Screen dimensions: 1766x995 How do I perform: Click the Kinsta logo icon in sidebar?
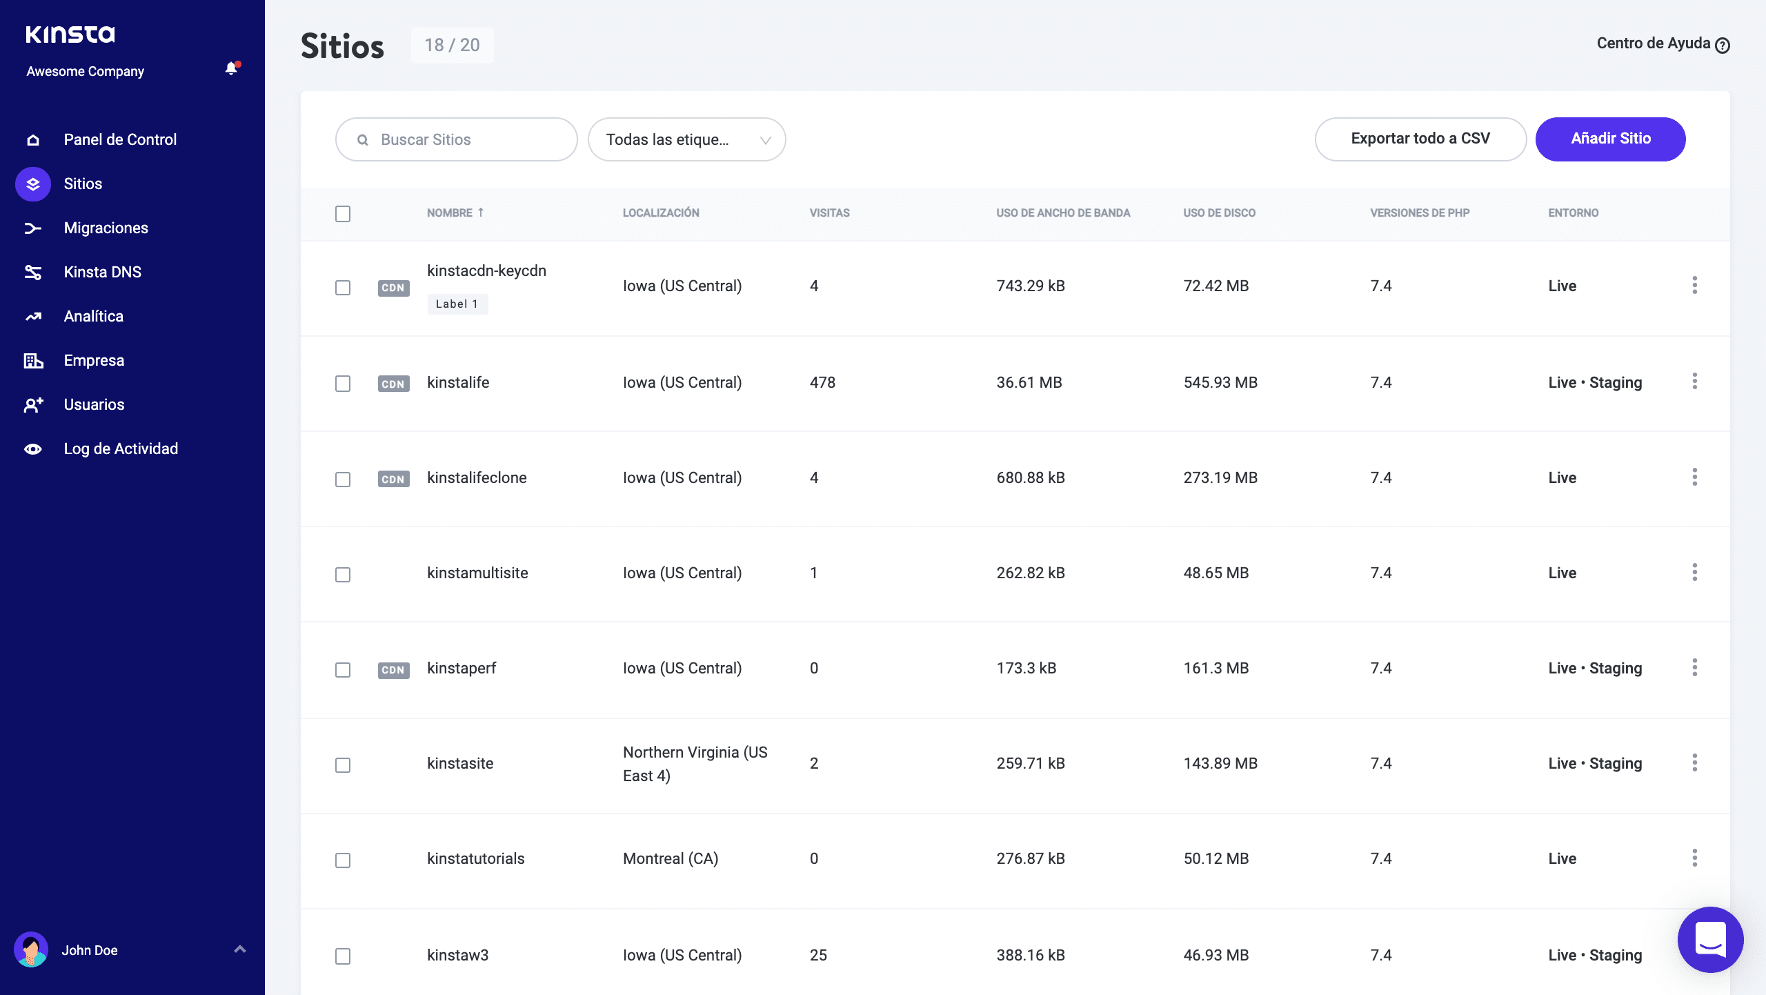click(70, 32)
